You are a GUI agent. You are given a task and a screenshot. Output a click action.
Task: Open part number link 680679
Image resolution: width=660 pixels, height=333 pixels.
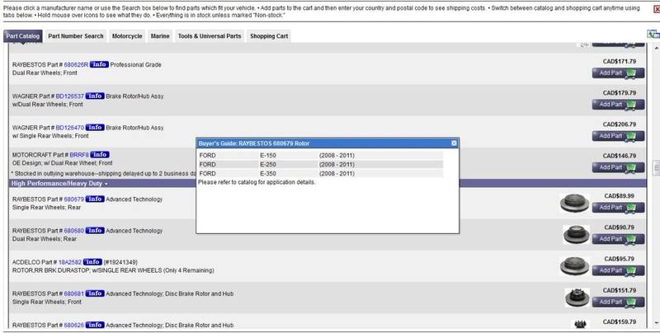(x=74, y=199)
